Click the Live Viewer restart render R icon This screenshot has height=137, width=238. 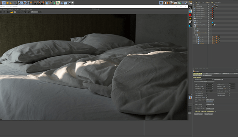point(5,12)
